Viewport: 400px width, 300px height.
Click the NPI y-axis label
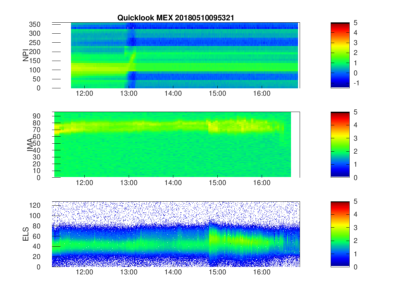tap(26, 55)
